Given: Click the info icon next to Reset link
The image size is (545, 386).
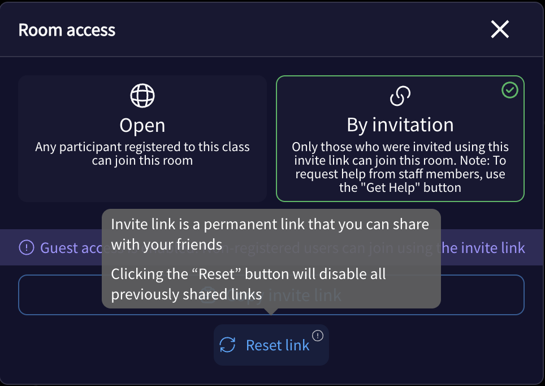Looking at the screenshot, I should (318, 336).
